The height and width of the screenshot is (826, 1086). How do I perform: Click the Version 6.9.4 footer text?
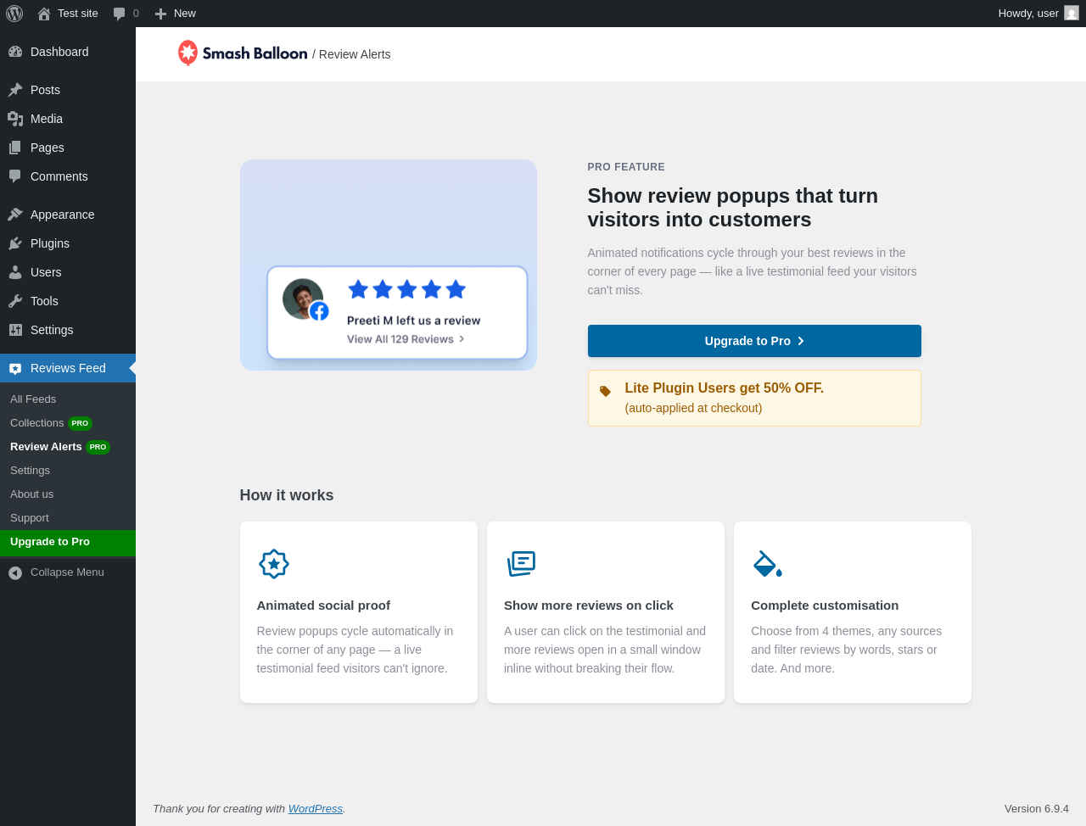[x=1037, y=809]
